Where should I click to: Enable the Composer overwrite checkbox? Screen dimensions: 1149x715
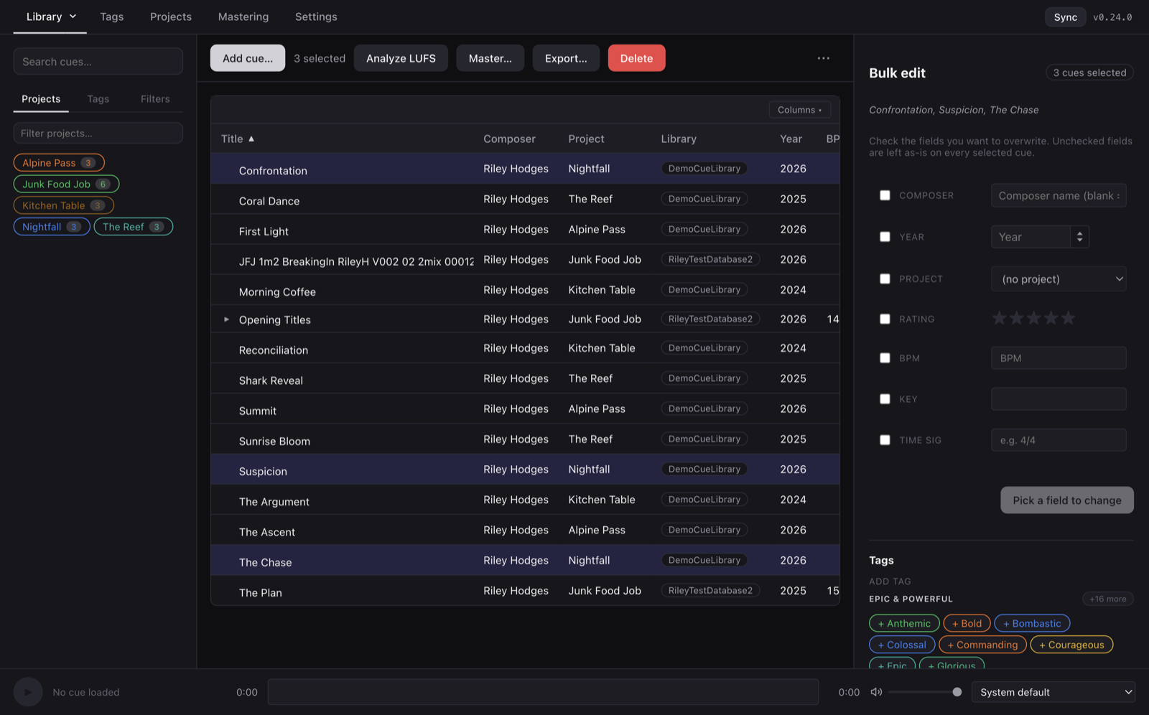(885, 195)
